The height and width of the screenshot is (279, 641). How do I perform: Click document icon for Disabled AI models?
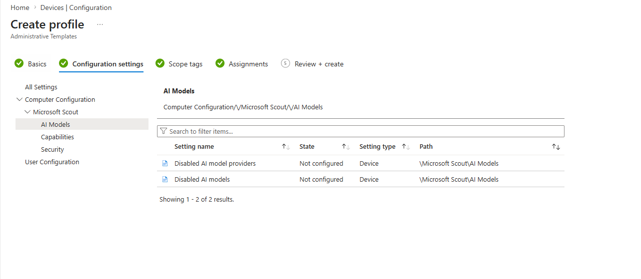click(164, 179)
